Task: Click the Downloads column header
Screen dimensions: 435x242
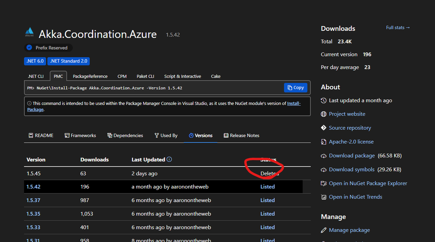Action: [94, 160]
